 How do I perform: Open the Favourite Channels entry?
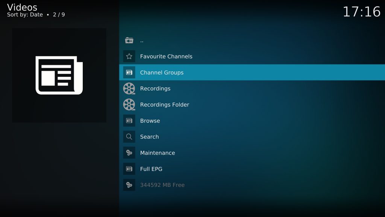[x=166, y=56]
